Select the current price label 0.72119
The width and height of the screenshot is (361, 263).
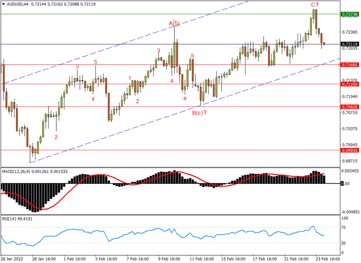(350, 44)
